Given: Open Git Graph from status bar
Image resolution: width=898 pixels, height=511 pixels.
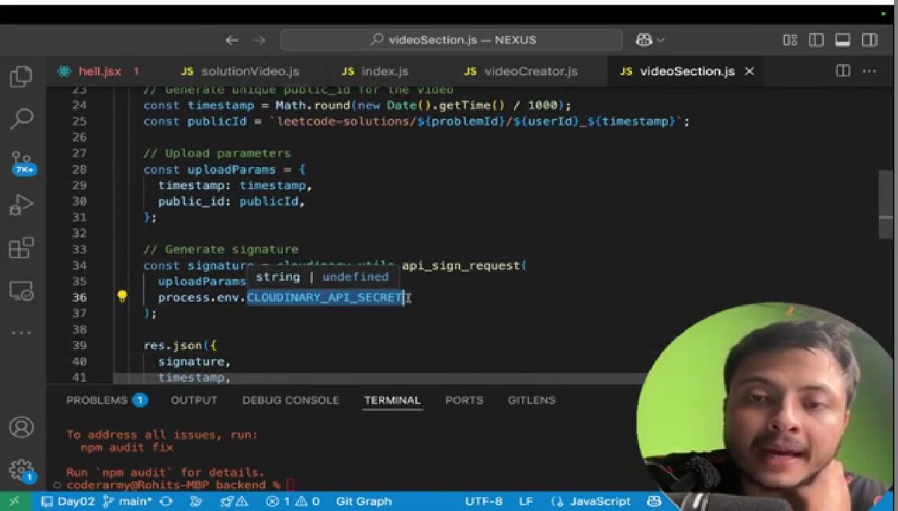Looking at the screenshot, I should coord(364,501).
